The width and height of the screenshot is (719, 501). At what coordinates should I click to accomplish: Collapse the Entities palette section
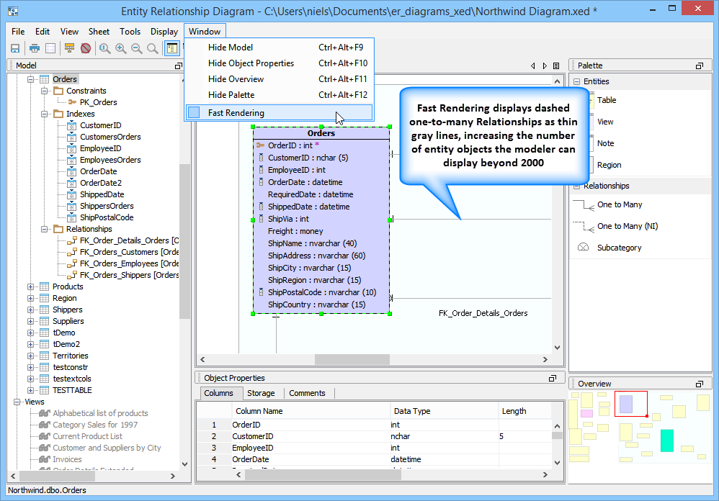pos(577,81)
